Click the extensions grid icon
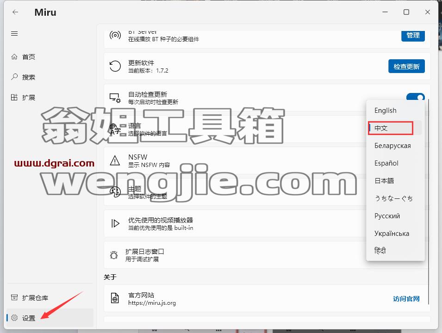 [x=14, y=97]
